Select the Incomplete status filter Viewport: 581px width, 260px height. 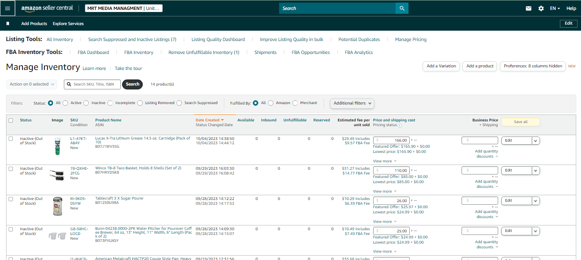click(x=110, y=103)
